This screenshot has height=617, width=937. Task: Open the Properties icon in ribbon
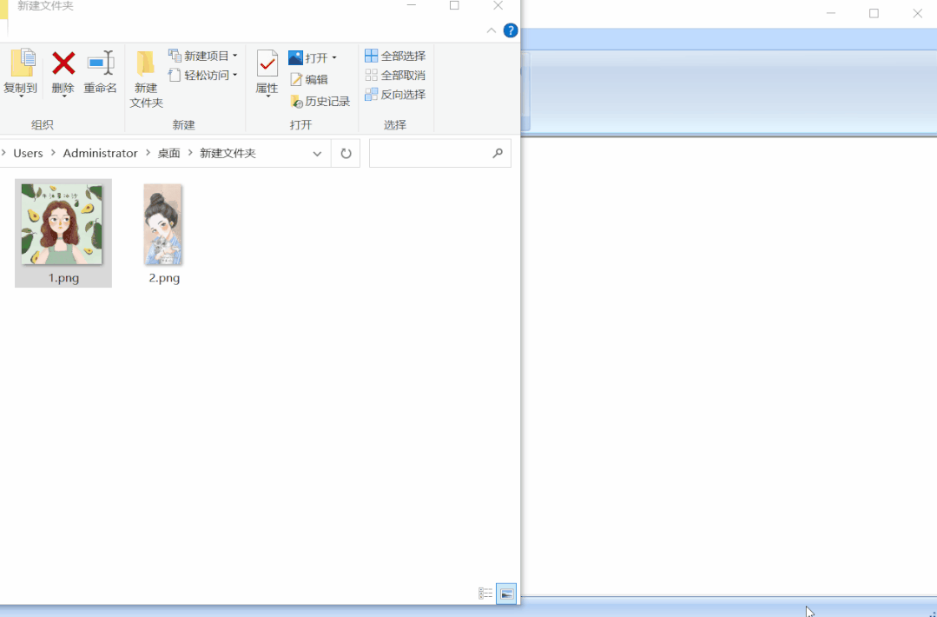tap(267, 65)
